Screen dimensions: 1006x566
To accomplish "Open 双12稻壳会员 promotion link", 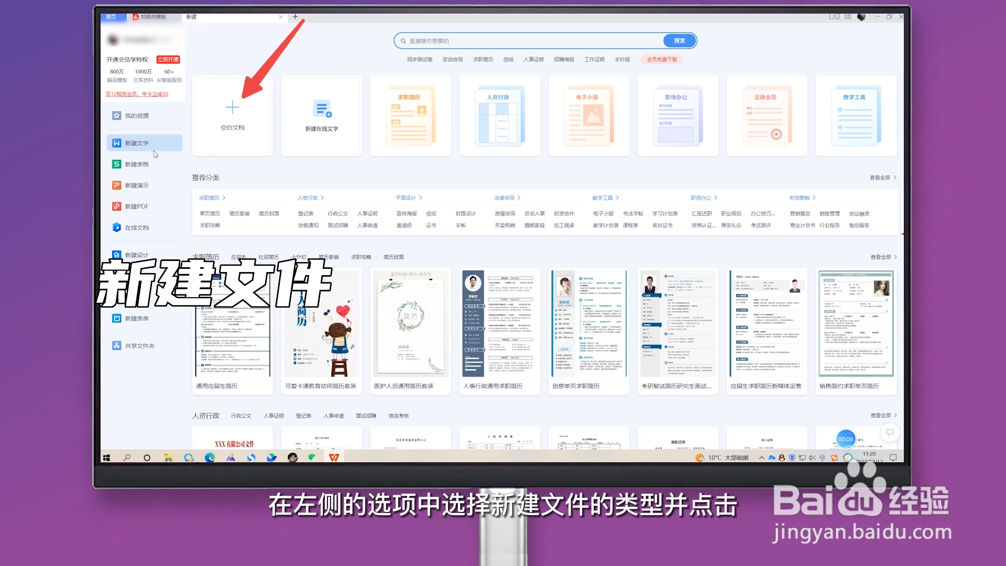I will point(137,94).
